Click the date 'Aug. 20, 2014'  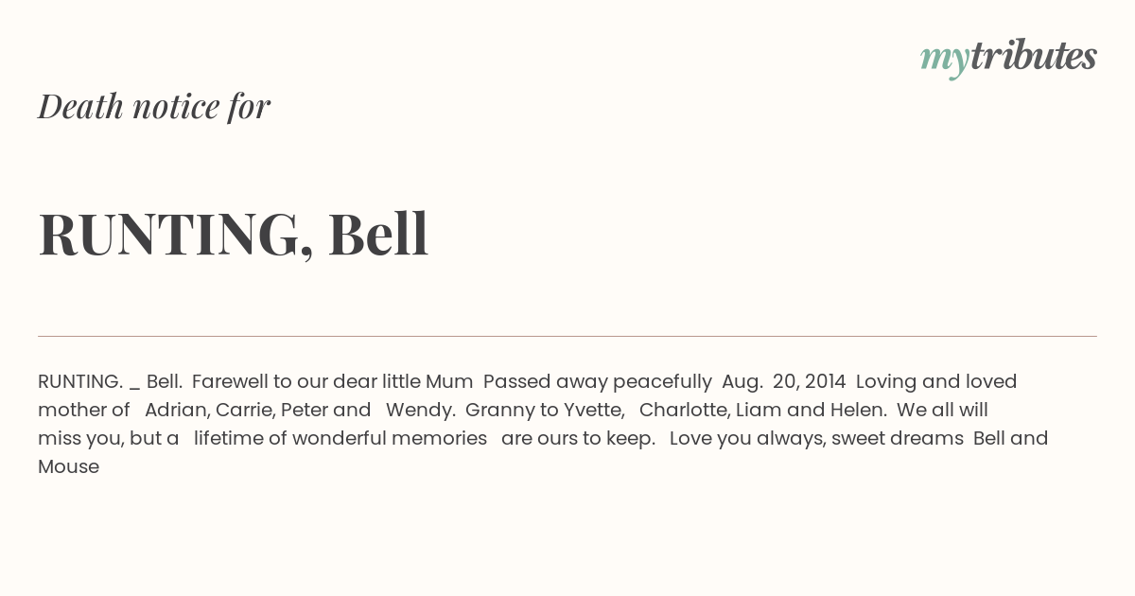pyautogui.click(x=784, y=382)
